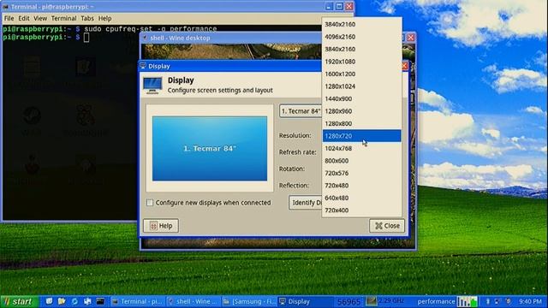
Task: Click the CPU frequency monitor icon
Action: 371,301
